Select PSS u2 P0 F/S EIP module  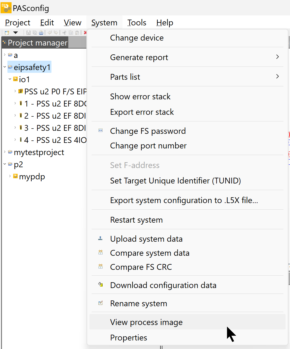55,91
